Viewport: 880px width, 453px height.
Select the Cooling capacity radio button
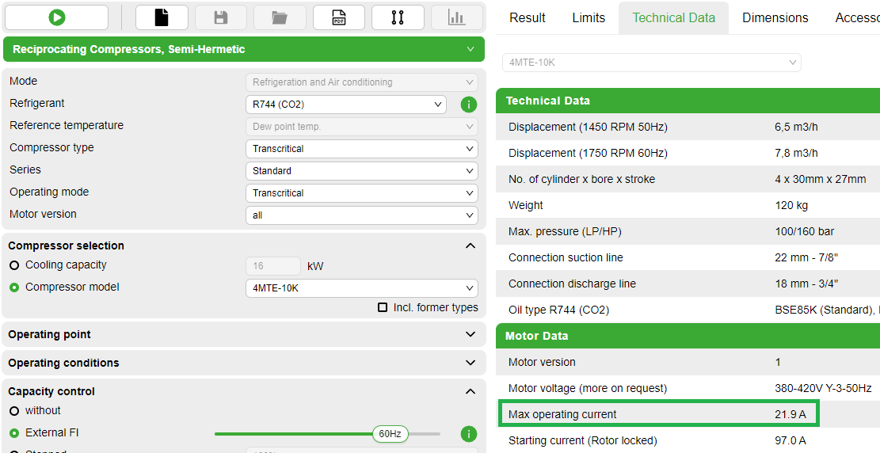[x=14, y=265]
